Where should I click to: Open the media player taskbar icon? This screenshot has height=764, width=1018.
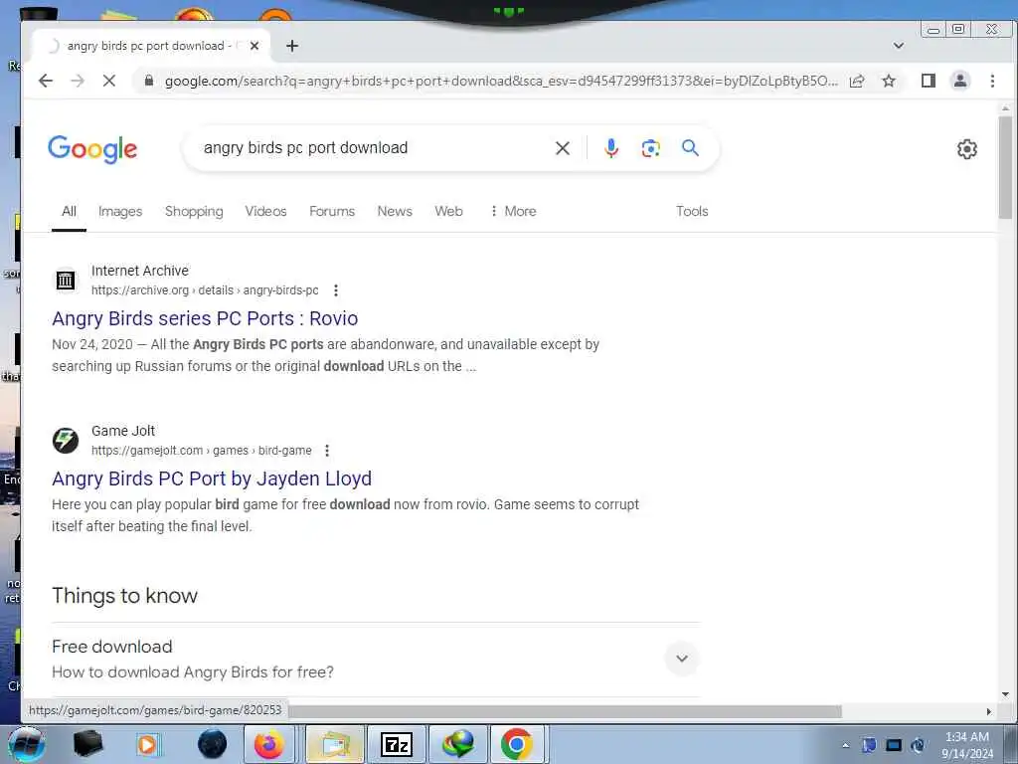coord(148,744)
